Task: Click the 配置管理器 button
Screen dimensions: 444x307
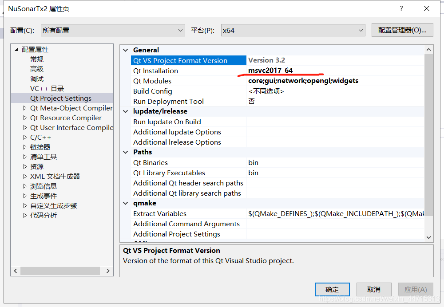Action: click(402, 30)
